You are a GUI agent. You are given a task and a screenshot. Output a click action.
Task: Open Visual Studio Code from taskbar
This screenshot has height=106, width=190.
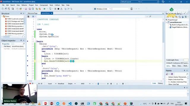tap(70, 103)
